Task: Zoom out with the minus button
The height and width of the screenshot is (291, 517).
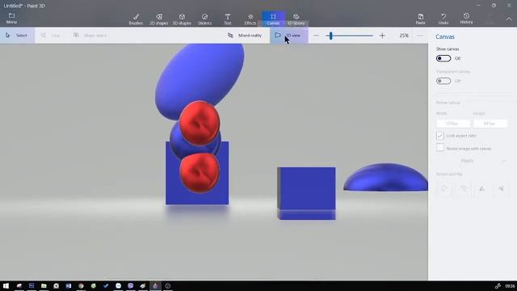Action: 316,36
